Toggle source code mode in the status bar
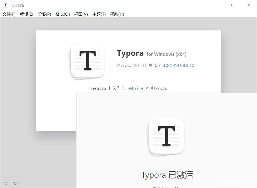 [x=16, y=183]
